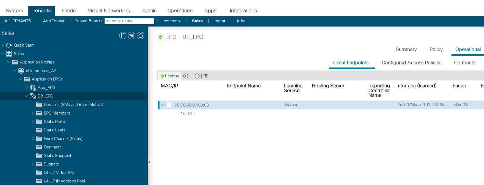The height and width of the screenshot is (185, 484).
Task: Click the plus icon in endpoints toolbar
Action: (x=186, y=76)
